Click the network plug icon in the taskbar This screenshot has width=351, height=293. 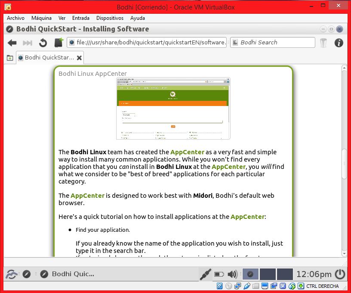205,274
